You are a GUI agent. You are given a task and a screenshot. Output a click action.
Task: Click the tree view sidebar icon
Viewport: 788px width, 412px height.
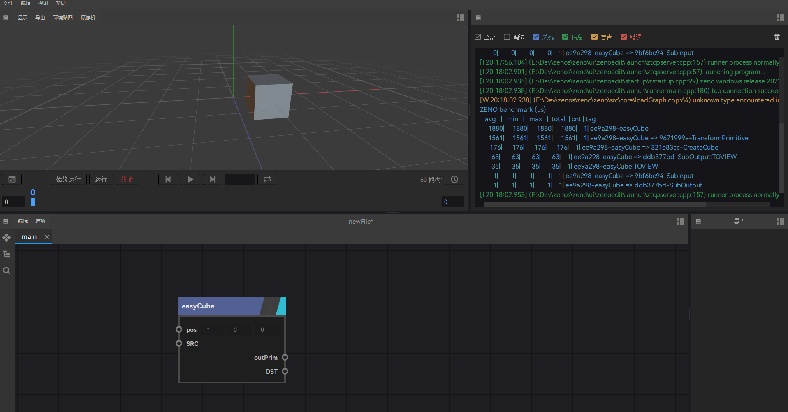coord(7,254)
